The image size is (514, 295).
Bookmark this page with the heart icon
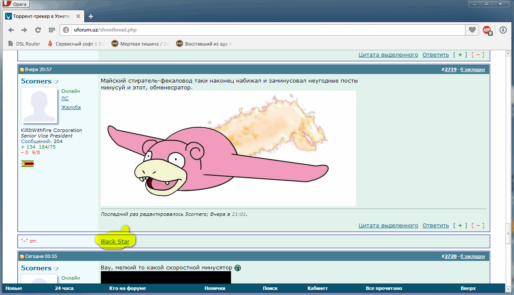coord(472,30)
